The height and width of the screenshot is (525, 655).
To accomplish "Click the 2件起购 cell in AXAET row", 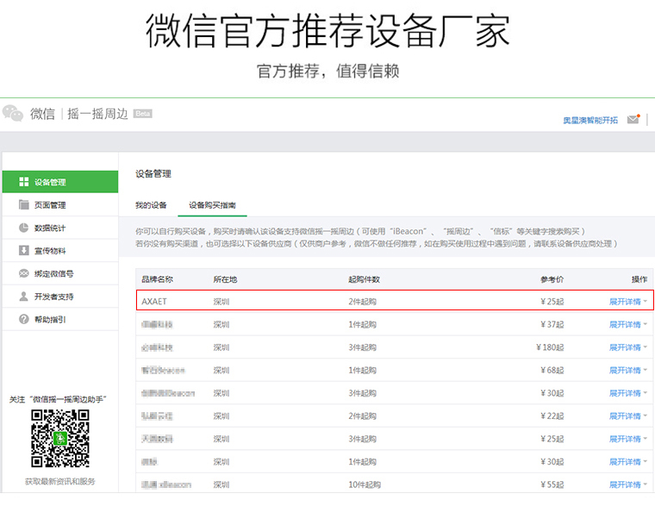I will click(x=363, y=302).
